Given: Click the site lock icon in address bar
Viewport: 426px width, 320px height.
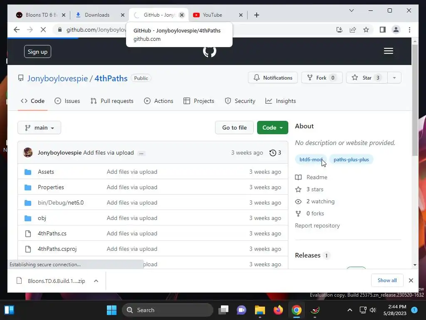Looking at the screenshot, I should 60,30.
